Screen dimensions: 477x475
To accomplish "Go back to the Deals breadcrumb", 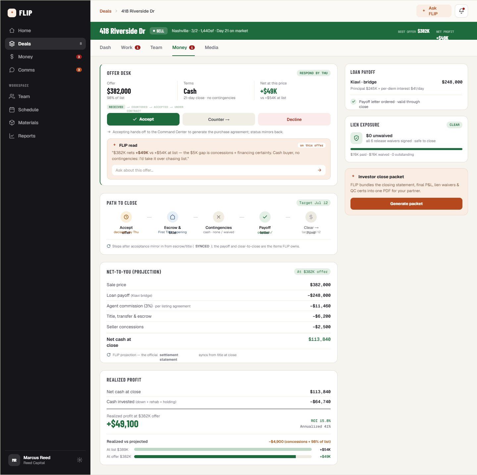I will 105,11.
